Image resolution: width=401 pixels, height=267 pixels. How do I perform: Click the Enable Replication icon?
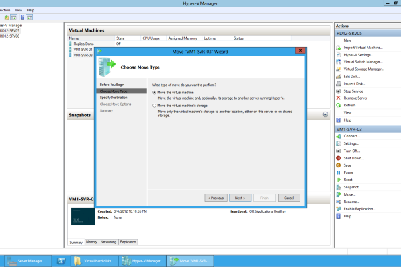(339, 209)
